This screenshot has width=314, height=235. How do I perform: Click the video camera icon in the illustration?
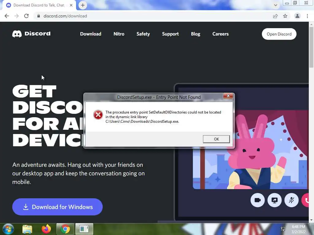click(258, 200)
